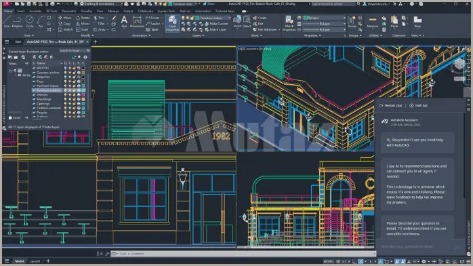The image size is (473, 266).
Task: Expand the Layers panel dropdown
Action: pyautogui.click(x=198, y=36)
